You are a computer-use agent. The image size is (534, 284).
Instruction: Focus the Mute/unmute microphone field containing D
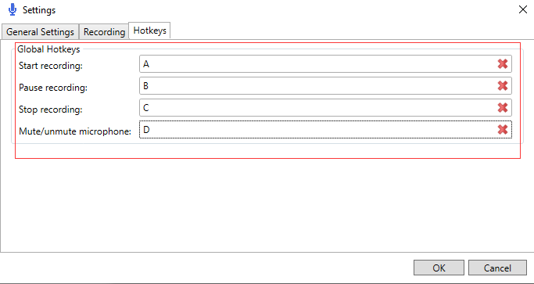click(325, 130)
